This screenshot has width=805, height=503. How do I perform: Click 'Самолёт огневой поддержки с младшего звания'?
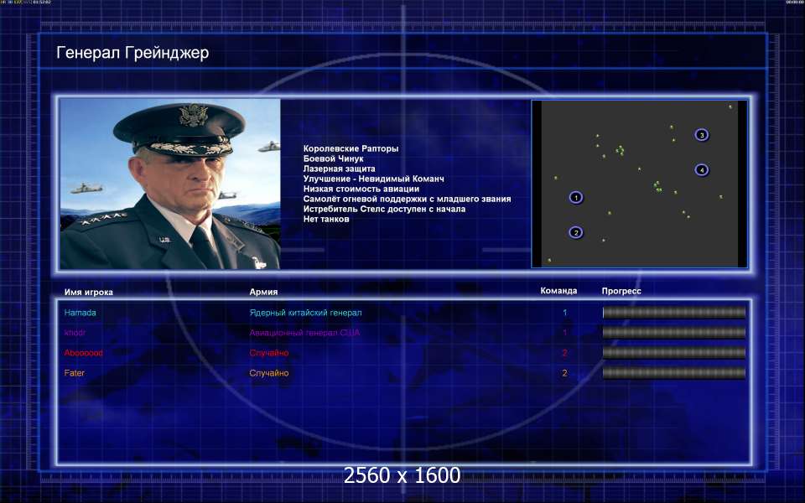coord(407,199)
